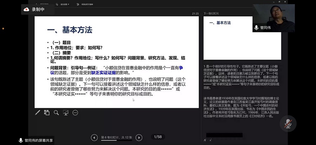The width and height of the screenshot is (316, 145).
Task: Unmute the microphone
Action: [x=288, y=123]
